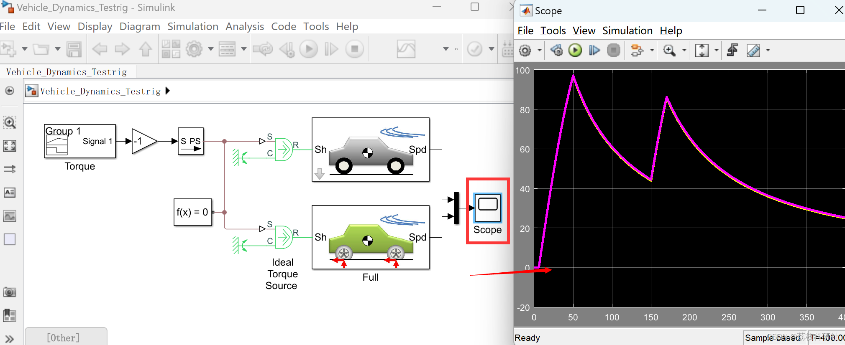Select the S PS converter block

tap(191, 141)
